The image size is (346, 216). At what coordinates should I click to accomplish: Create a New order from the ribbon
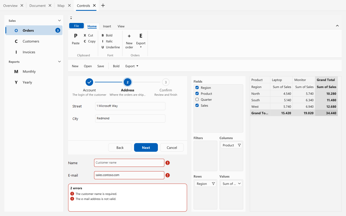[129, 41]
